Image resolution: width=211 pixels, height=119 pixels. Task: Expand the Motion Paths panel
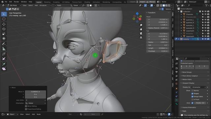(187, 79)
